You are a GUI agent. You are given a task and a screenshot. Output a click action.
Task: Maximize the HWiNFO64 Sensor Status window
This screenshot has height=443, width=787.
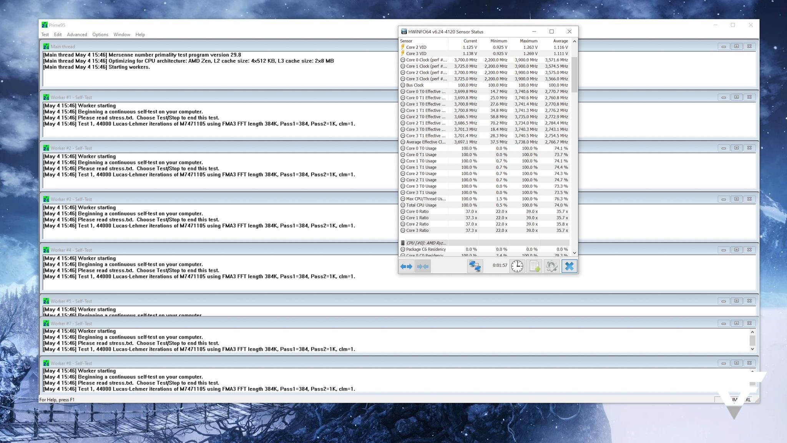pos(551,32)
